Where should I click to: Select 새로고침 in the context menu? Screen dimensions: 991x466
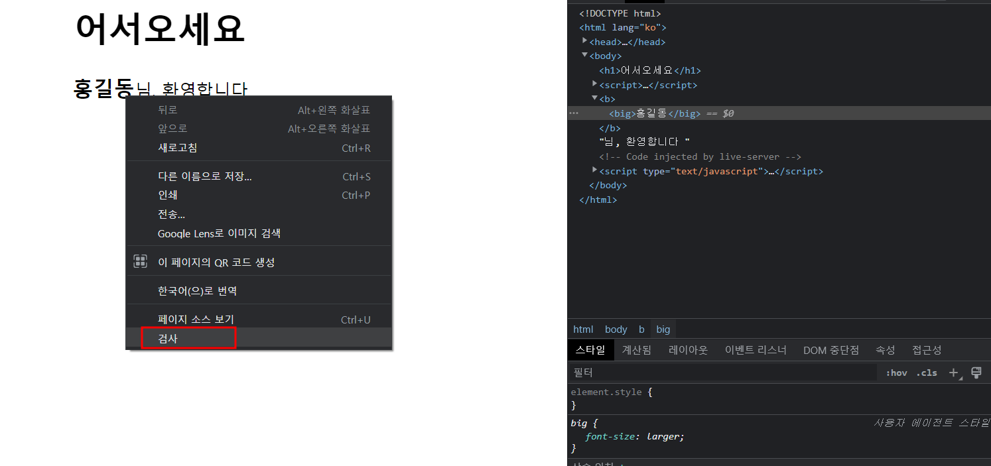(259, 148)
